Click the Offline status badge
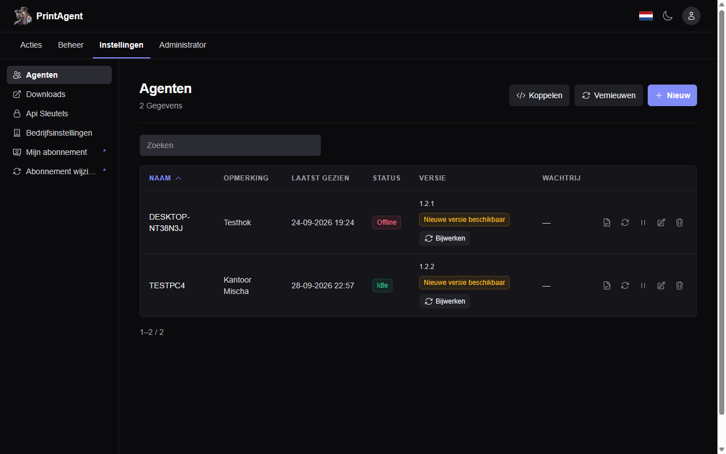Image resolution: width=726 pixels, height=454 pixels. coord(387,222)
